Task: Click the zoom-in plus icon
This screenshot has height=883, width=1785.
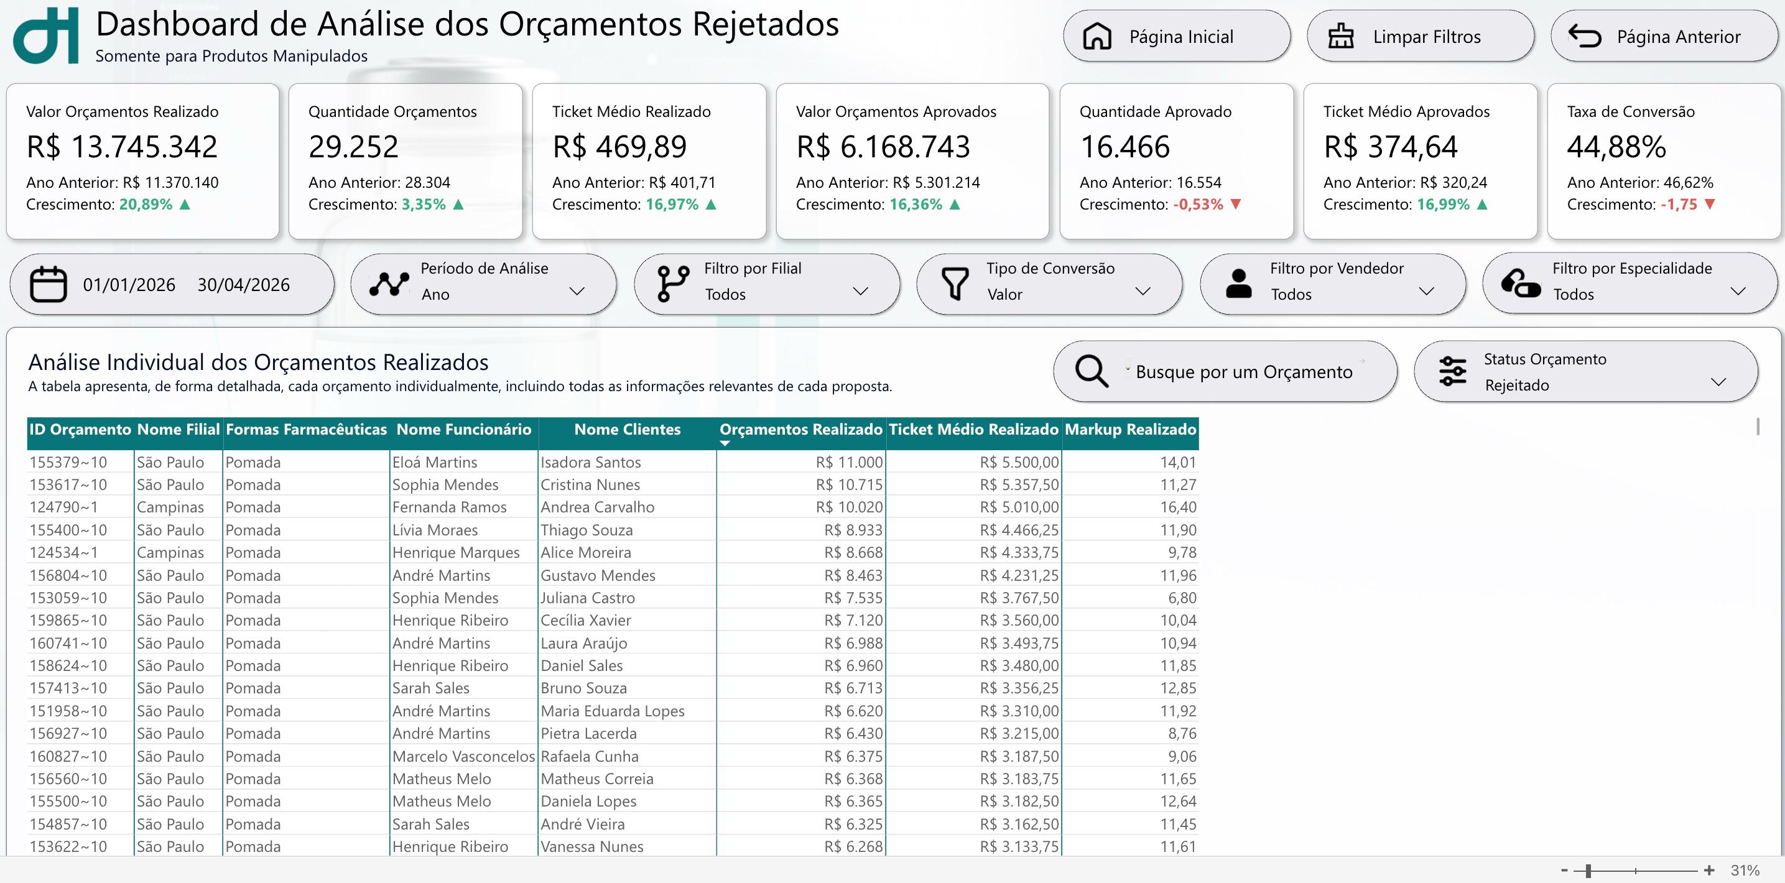Action: (1710, 871)
